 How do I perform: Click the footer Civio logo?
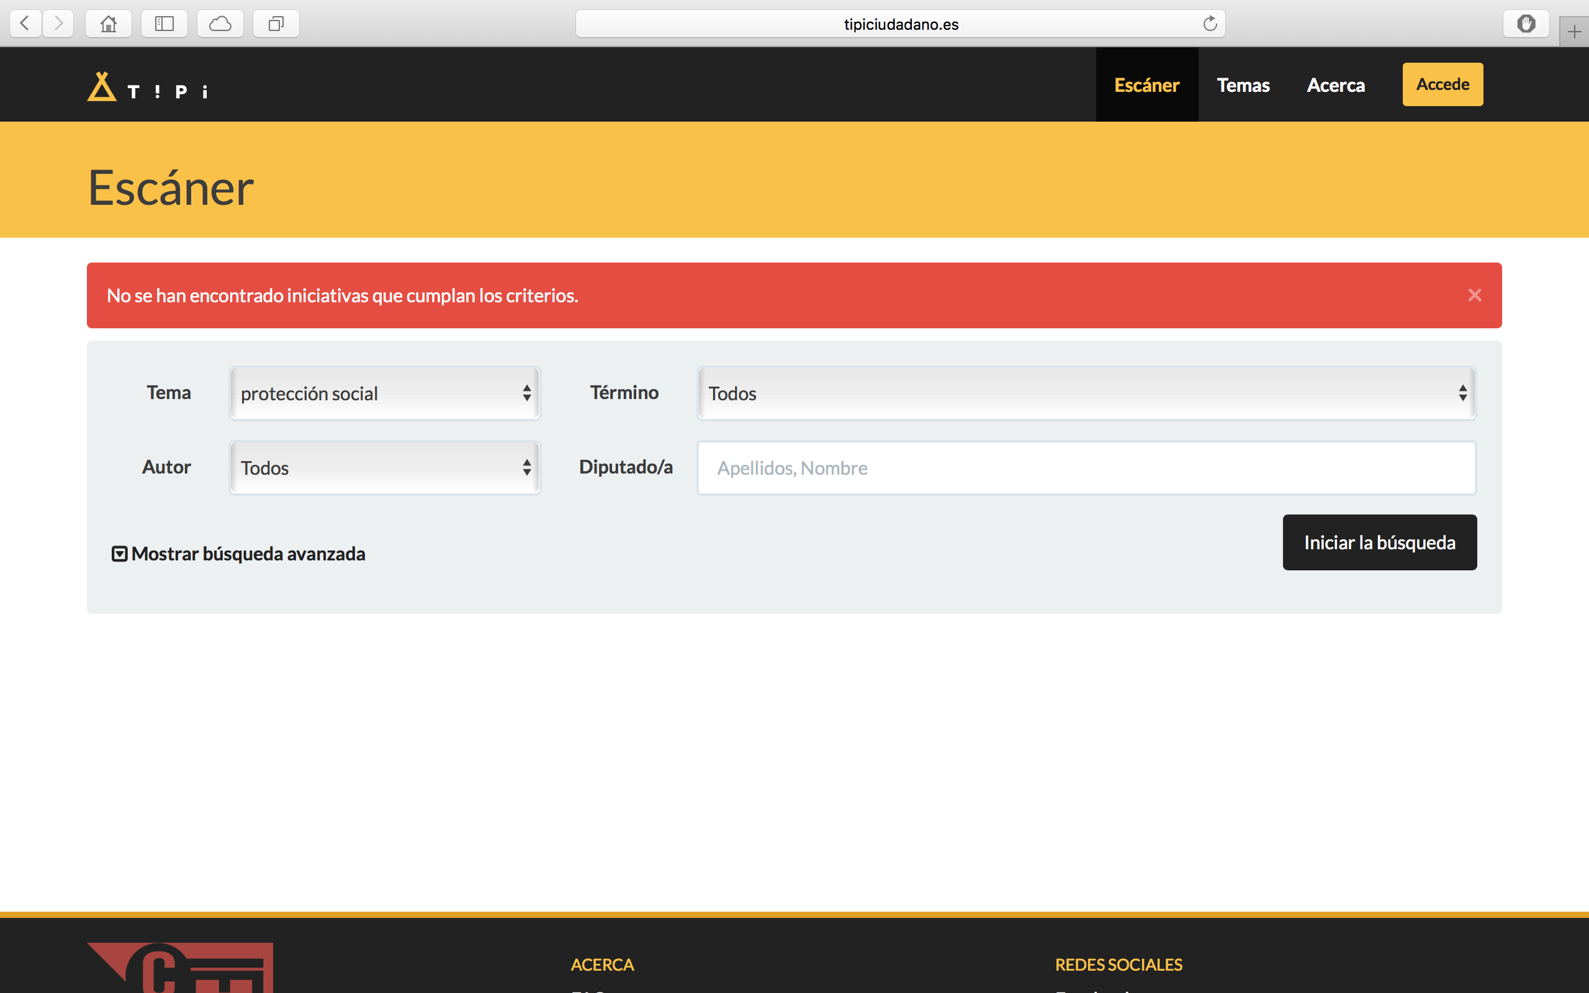(180, 968)
